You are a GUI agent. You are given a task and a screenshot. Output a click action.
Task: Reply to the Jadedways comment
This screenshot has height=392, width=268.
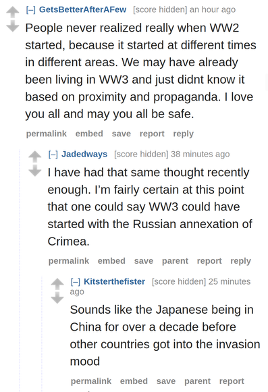[x=240, y=260]
